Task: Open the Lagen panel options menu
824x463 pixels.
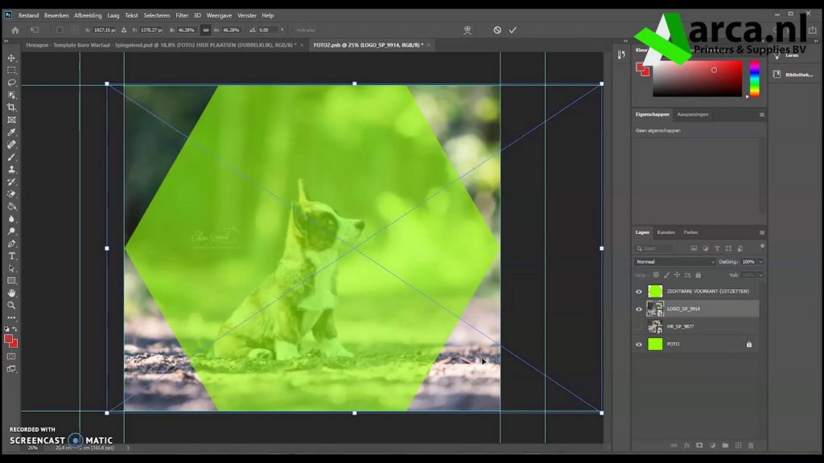Action: [761, 232]
